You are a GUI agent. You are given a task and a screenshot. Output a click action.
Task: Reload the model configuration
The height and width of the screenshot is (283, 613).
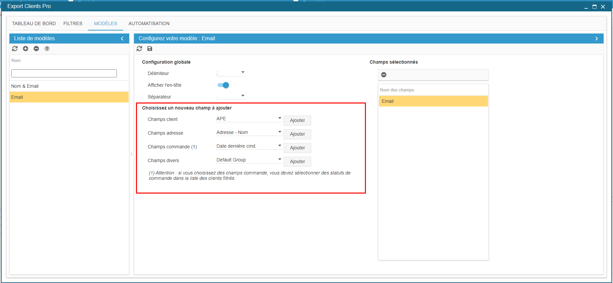[x=139, y=49]
